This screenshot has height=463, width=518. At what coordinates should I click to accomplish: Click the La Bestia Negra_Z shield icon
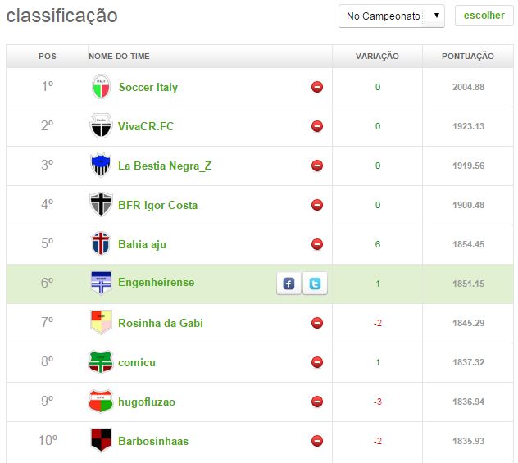click(x=100, y=166)
